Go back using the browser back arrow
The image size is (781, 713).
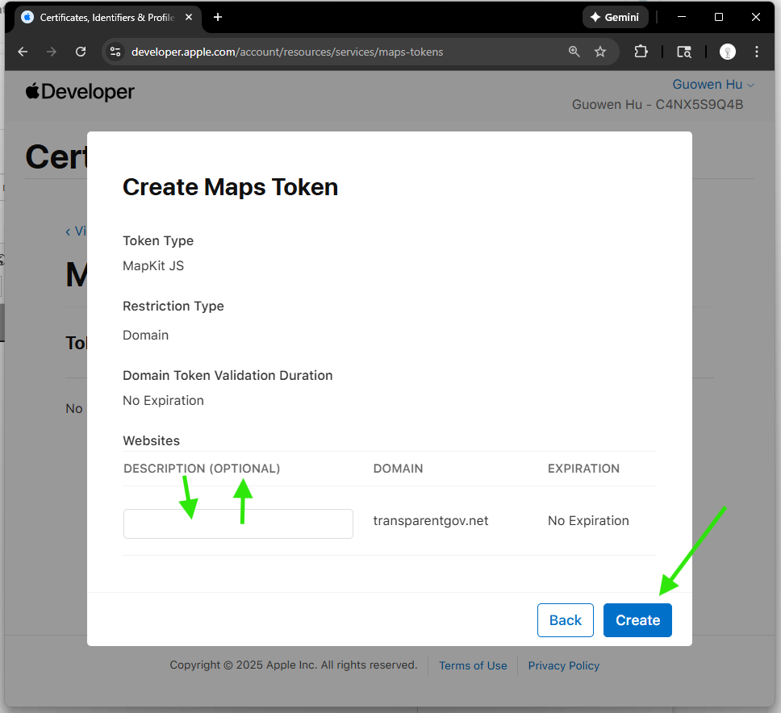tap(23, 52)
